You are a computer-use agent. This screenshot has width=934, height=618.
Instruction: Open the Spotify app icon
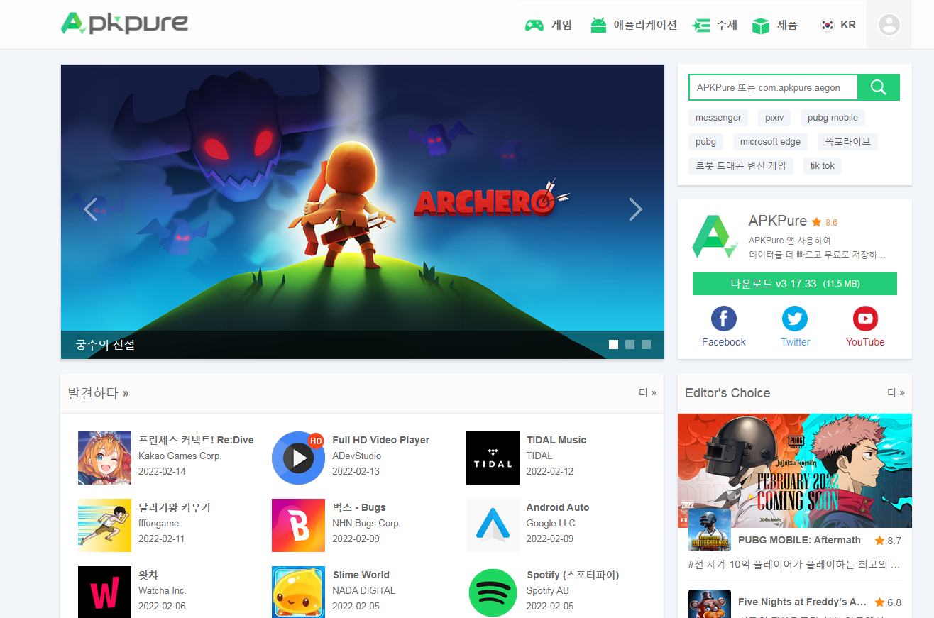493,592
